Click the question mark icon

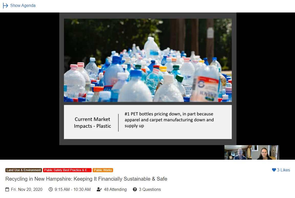[x=135, y=189]
